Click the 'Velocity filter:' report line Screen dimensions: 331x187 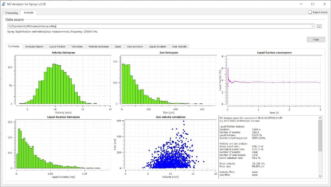tap(239, 172)
